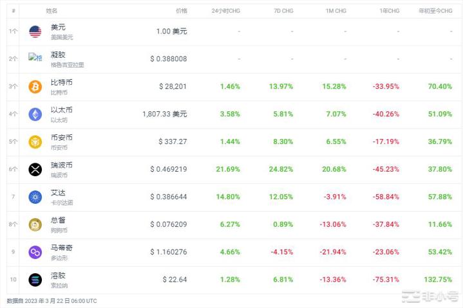Image resolution: width=463 pixels, height=308 pixels.
Task: Click the price $ 337.27
Action: click(173, 141)
